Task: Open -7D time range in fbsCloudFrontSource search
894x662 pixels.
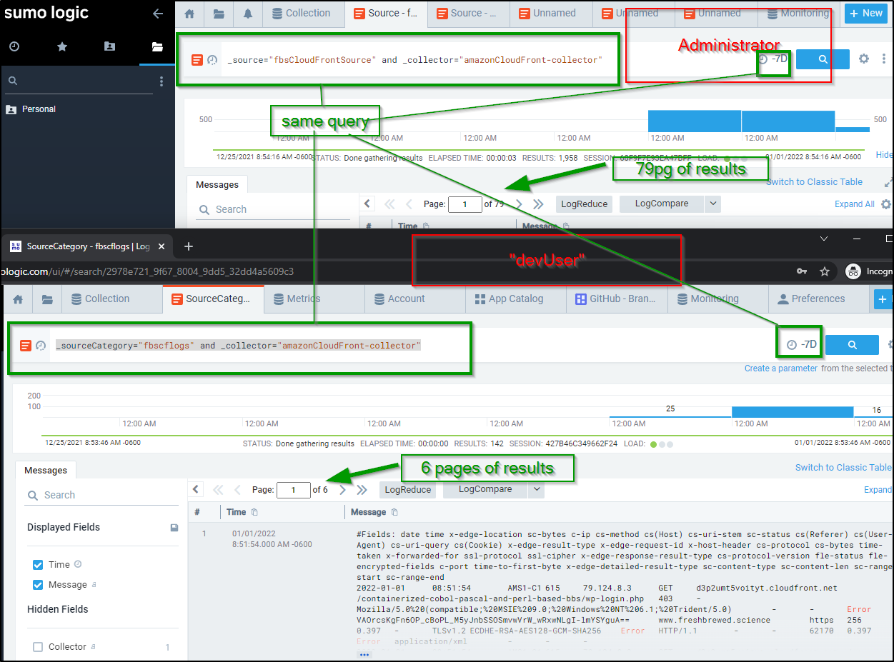Action: point(773,59)
